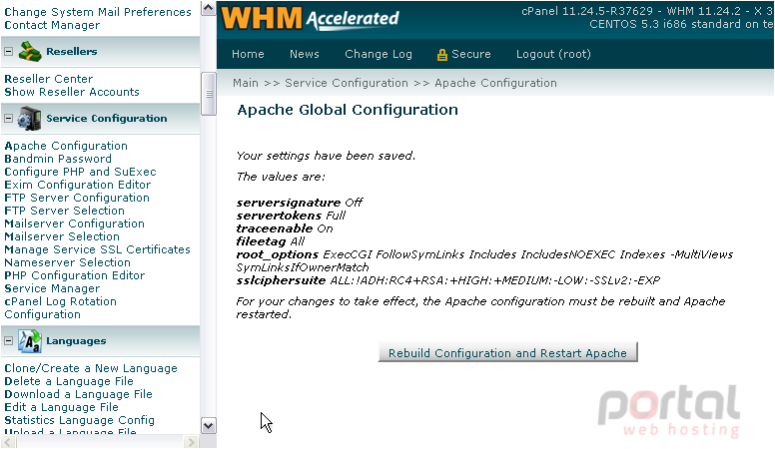Open Nameserver Selection
Screen dimensions: 775x449
(x=67, y=262)
